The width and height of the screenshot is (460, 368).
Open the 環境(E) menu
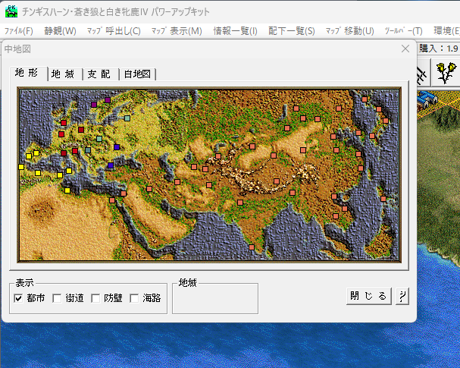point(446,31)
